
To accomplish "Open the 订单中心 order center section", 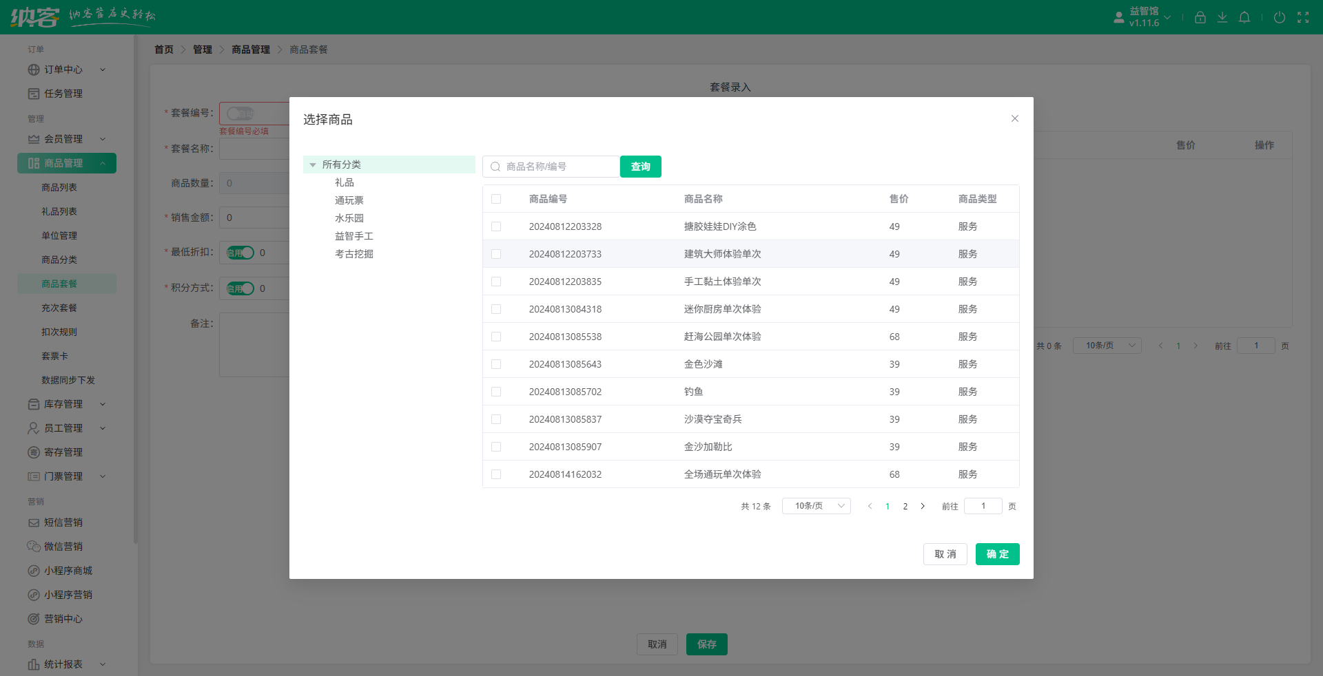I will tap(63, 70).
